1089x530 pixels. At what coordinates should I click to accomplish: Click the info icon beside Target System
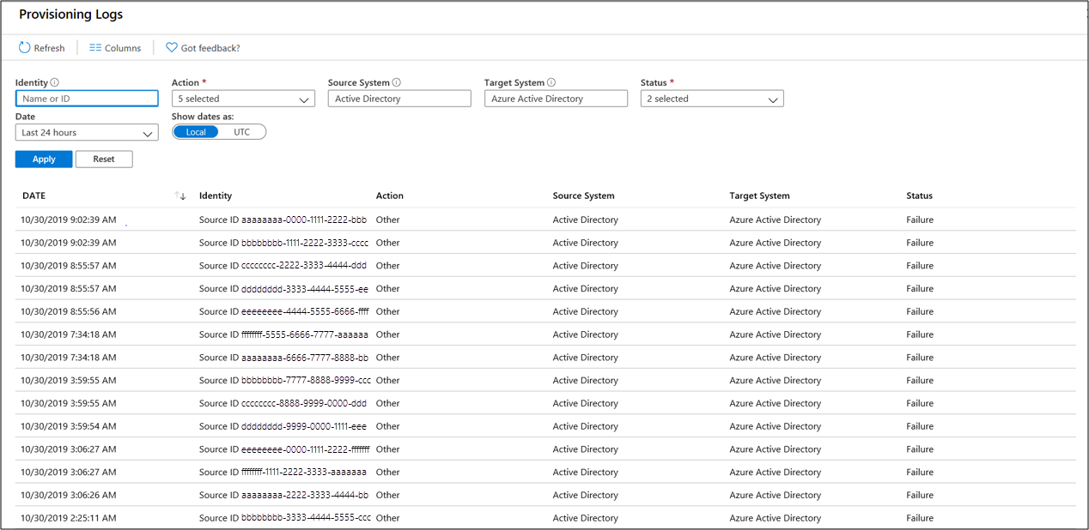552,82
